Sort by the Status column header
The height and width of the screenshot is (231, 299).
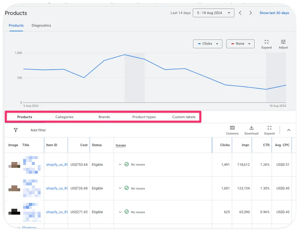(97, 145)
